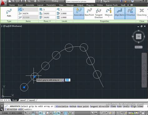148x115 pixels.
Task: Click the Plot (print) icon in Quick Access toolbar
Action: tap(35, 1)
